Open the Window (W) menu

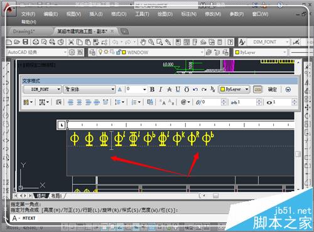(x=260, y=14)
